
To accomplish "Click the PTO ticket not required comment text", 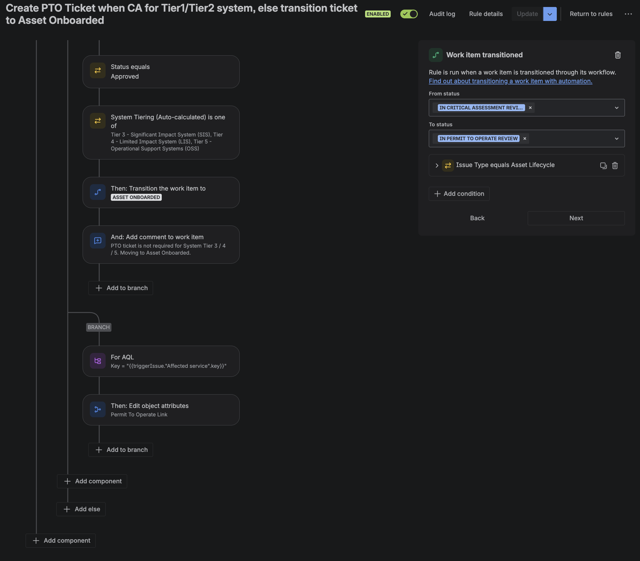I will point(168,249).
